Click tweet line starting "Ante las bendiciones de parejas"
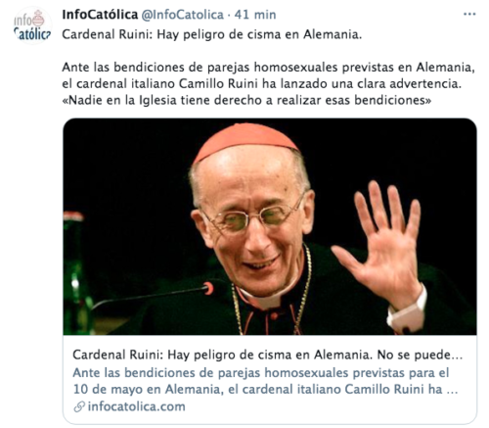The width and height of the screenshot is (489, 428). (268, 68)
